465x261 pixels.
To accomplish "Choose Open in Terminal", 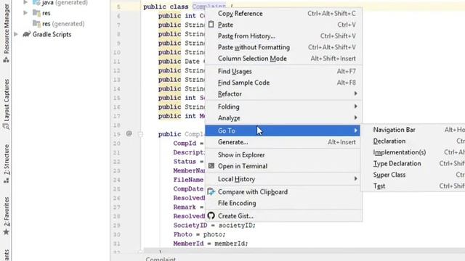I will point(283,166).
